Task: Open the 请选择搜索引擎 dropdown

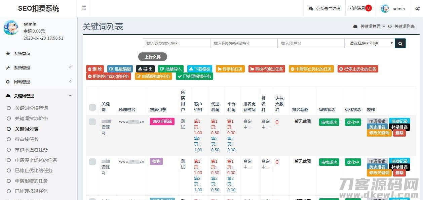Action: [370, 43]
